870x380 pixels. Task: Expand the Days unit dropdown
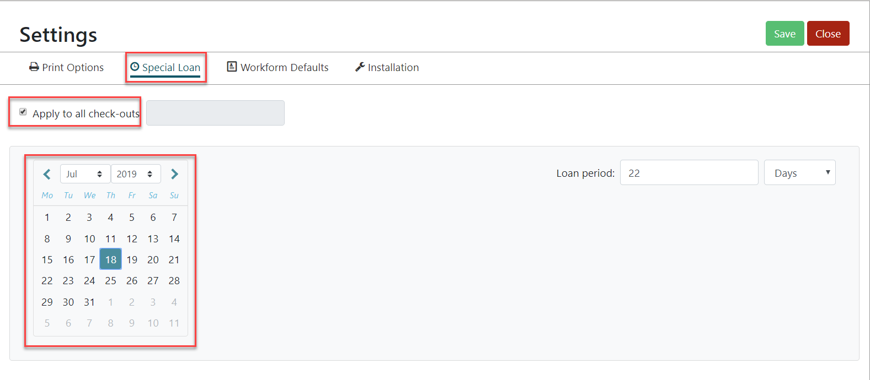click(x=799, y=173)
